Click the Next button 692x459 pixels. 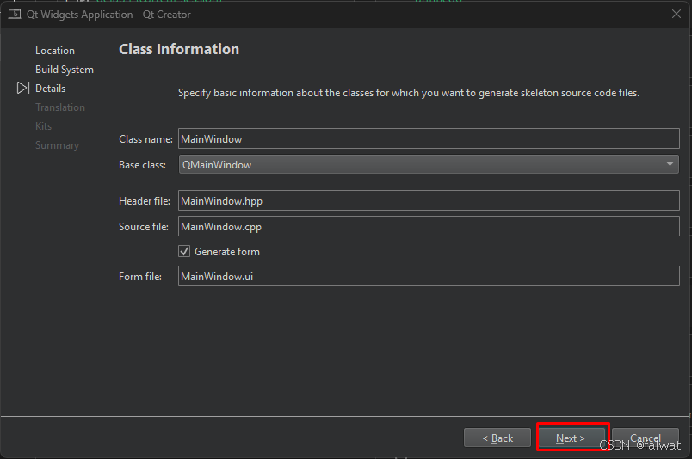click(572, 438)
